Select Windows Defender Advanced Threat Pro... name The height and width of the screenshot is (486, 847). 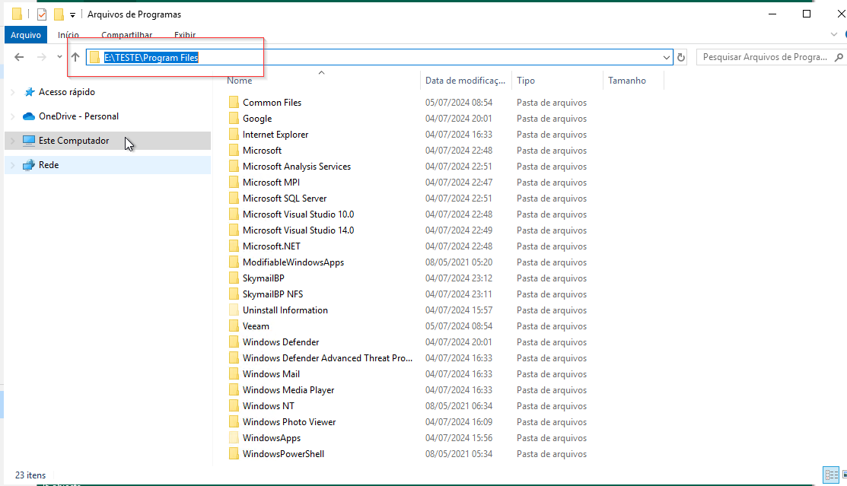pyautogui.click(x=327, y=358)
